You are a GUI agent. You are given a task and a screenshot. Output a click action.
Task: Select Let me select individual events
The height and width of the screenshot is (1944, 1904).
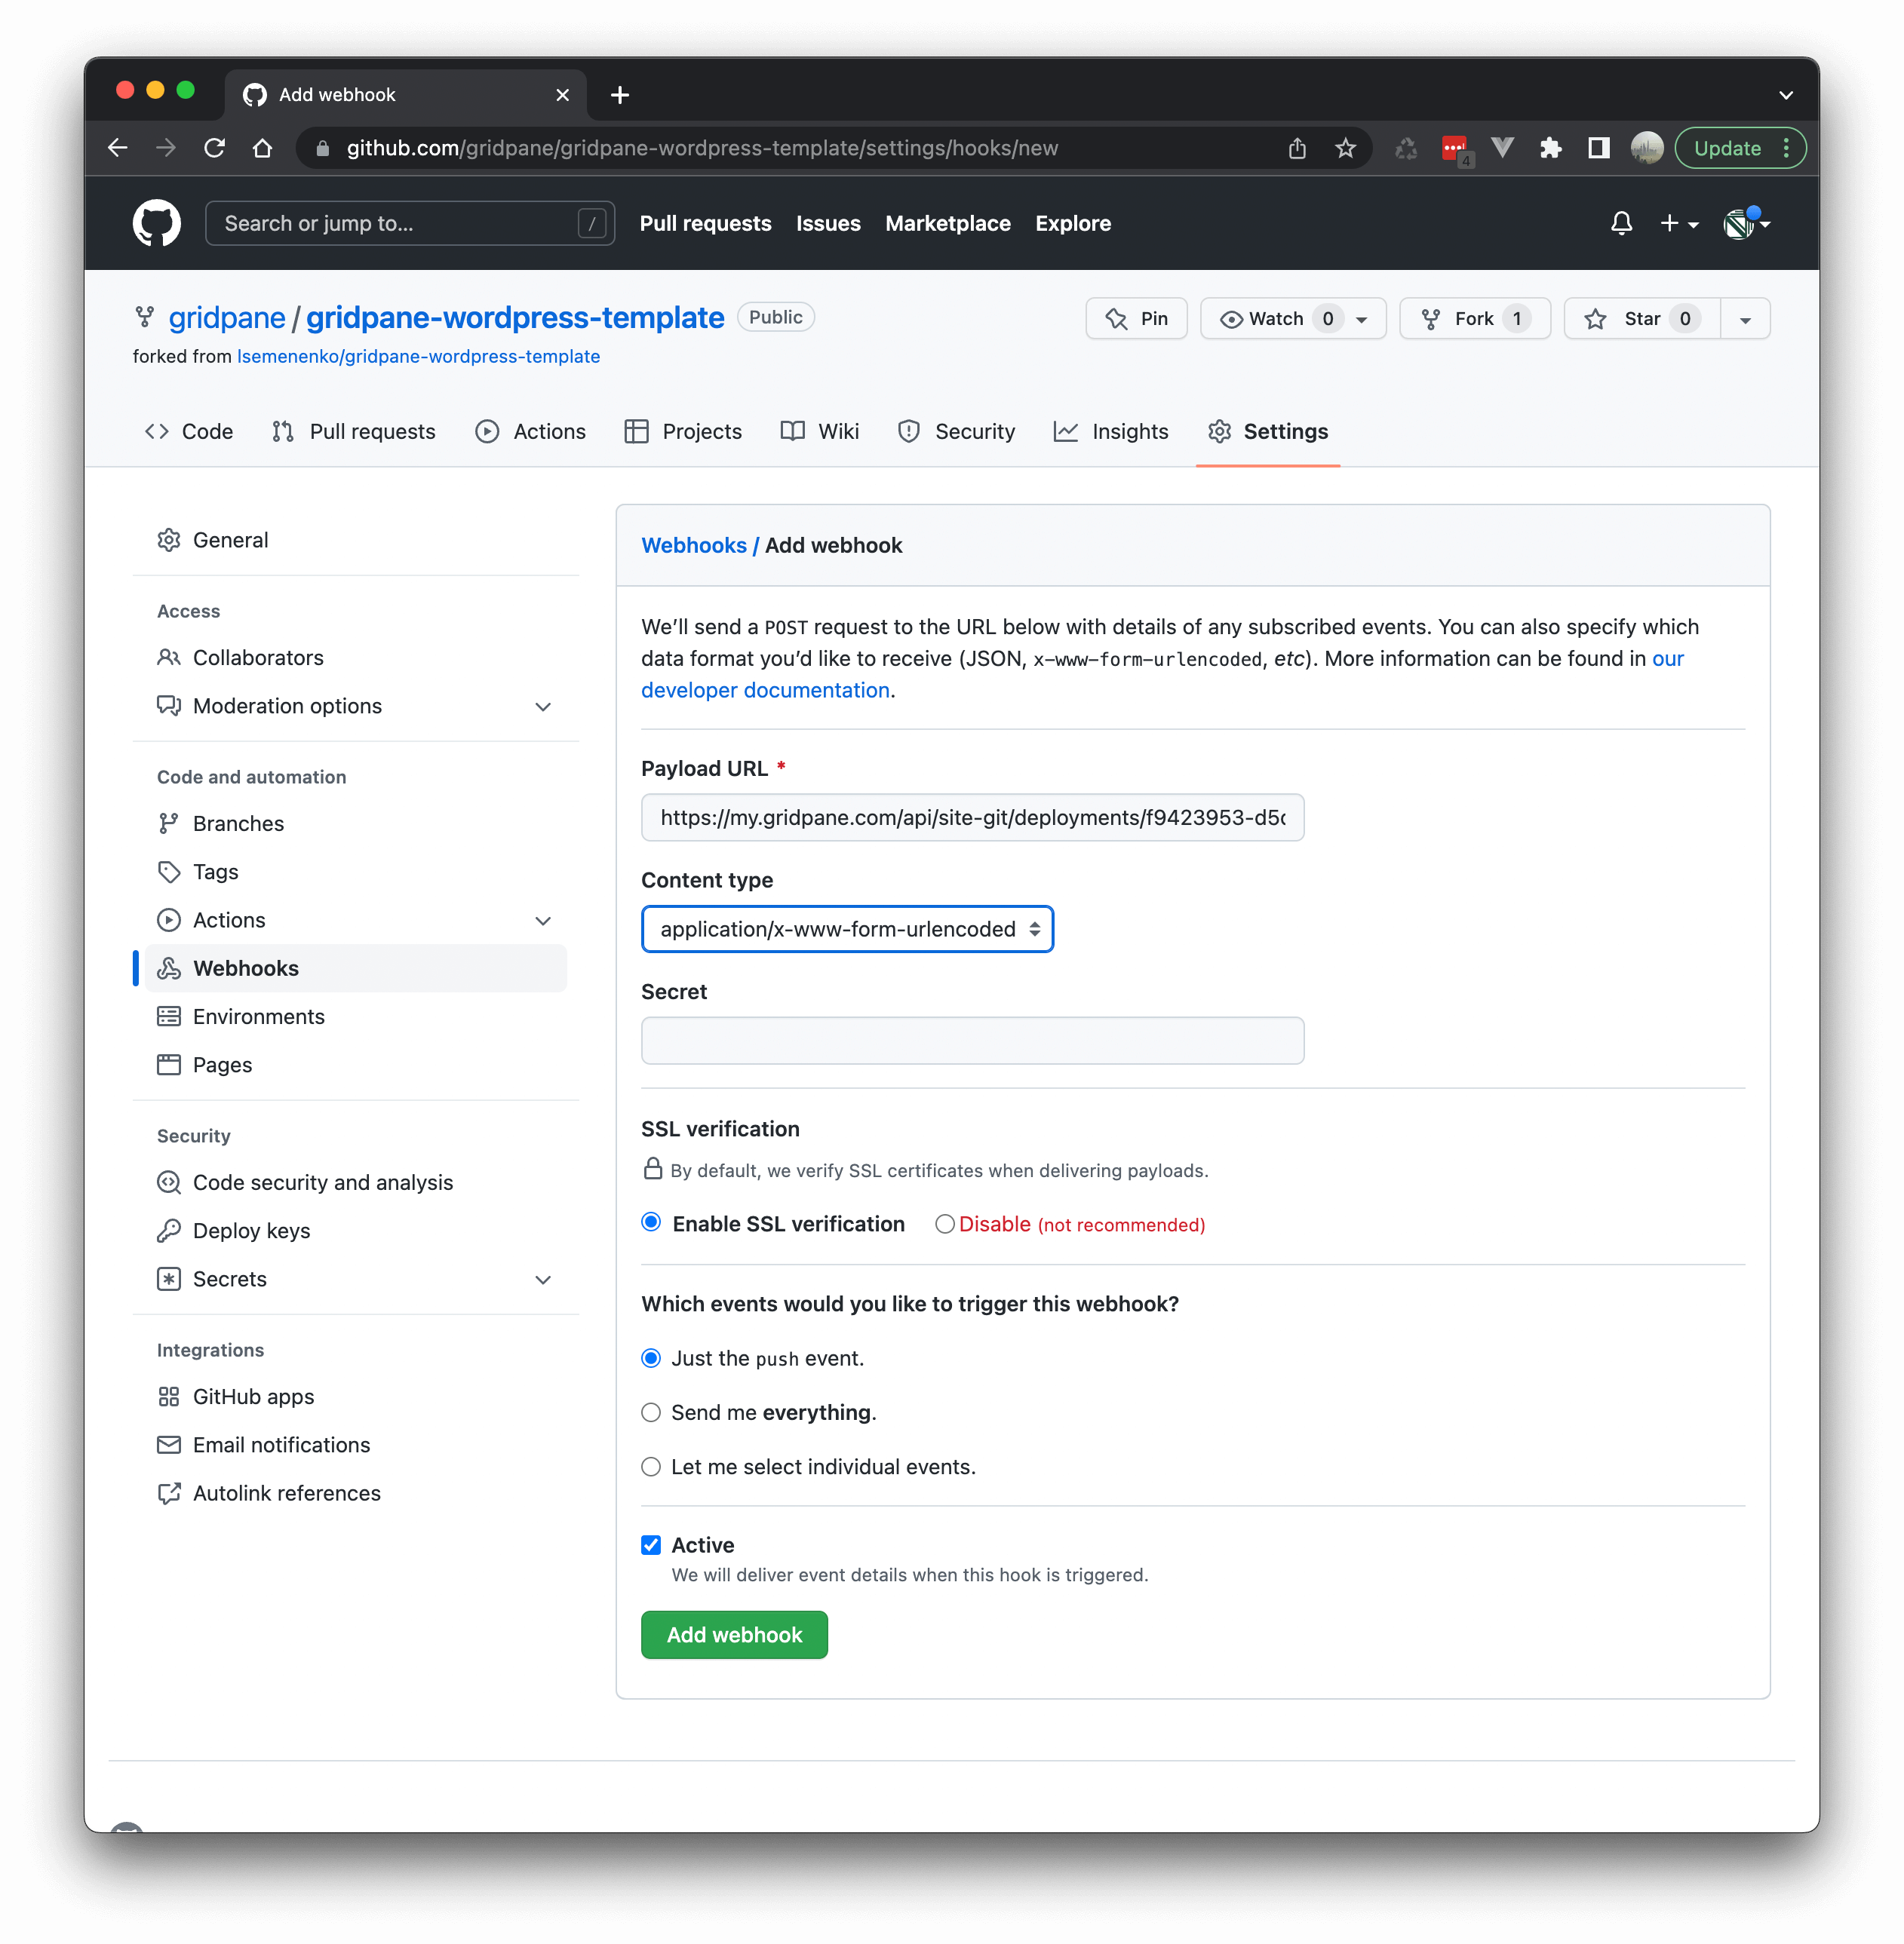pyautogui.click(x=651, y=1467)
